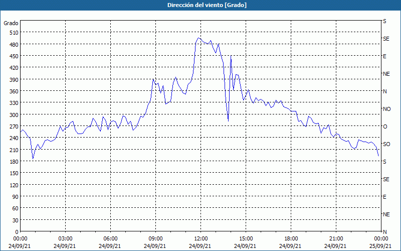Image resolution: width=401 pixels, height=251 pixels.
Task: Select the 'E' compass label level with 450
Action: click(384, 56)
